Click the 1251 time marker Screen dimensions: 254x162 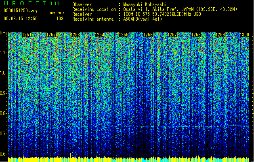27,35
